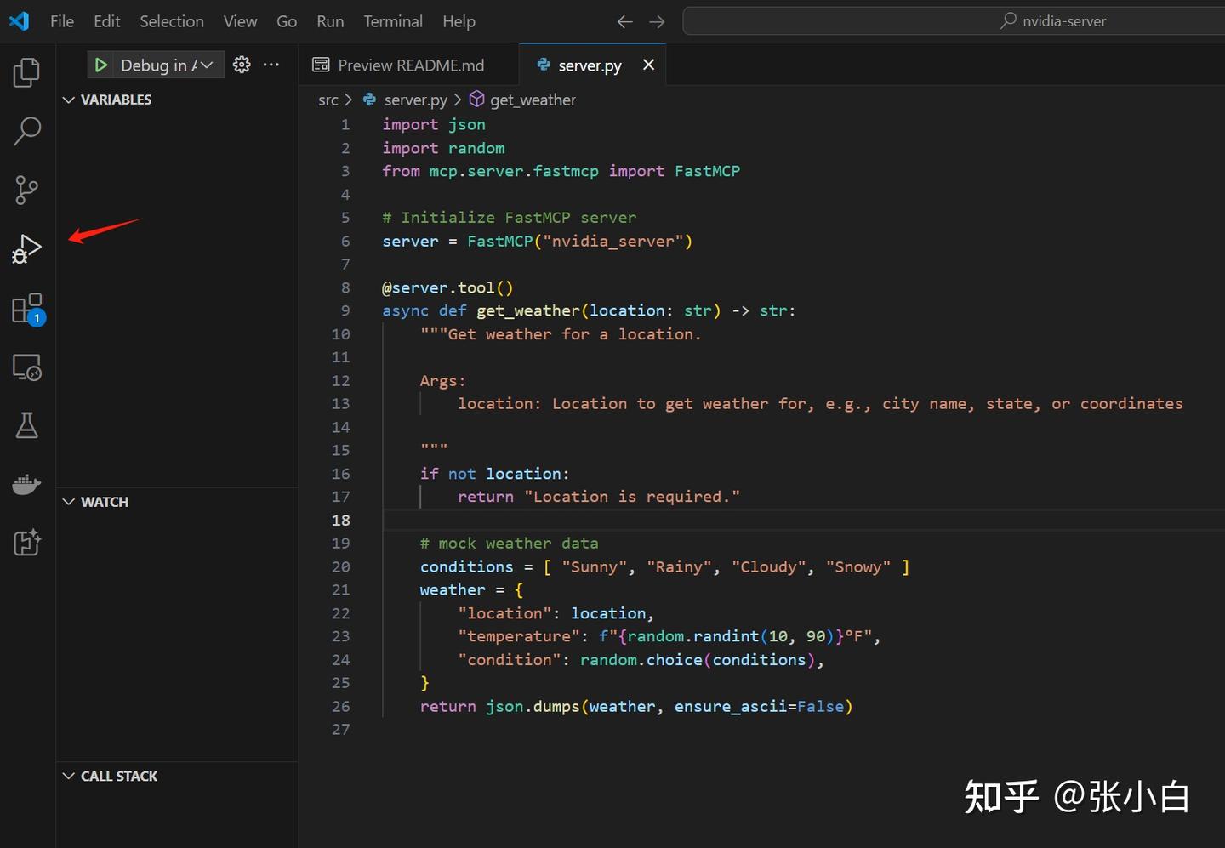Open debug views and more actions ellipsis
This screenshot has width=1225, height=848.
(x=271, y=65)
